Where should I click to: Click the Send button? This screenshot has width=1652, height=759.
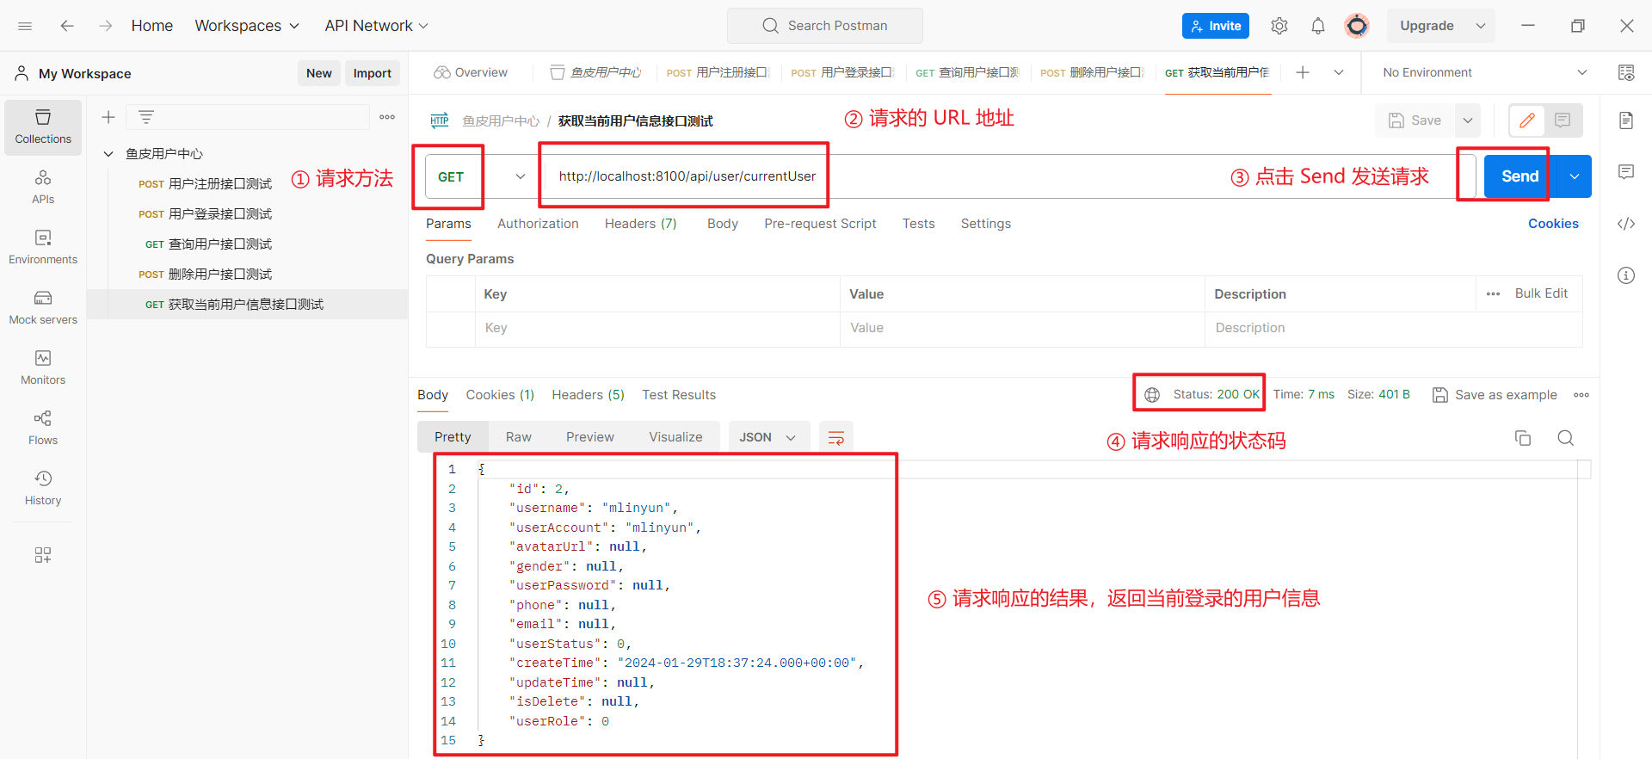tap(1519, 176)
